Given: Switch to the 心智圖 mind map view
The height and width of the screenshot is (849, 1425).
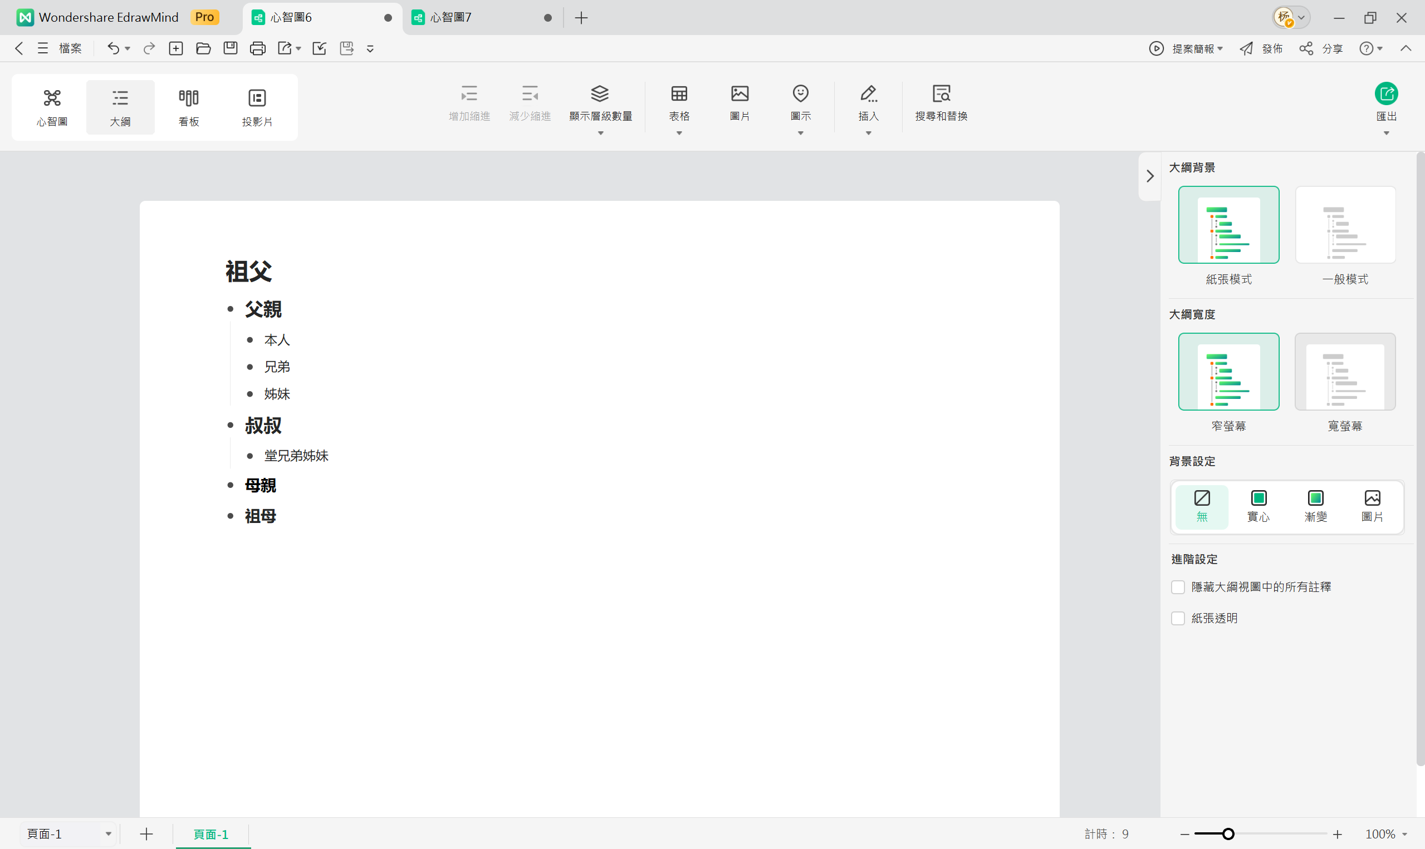Looking at the screenshot, I should click(52, 107).
